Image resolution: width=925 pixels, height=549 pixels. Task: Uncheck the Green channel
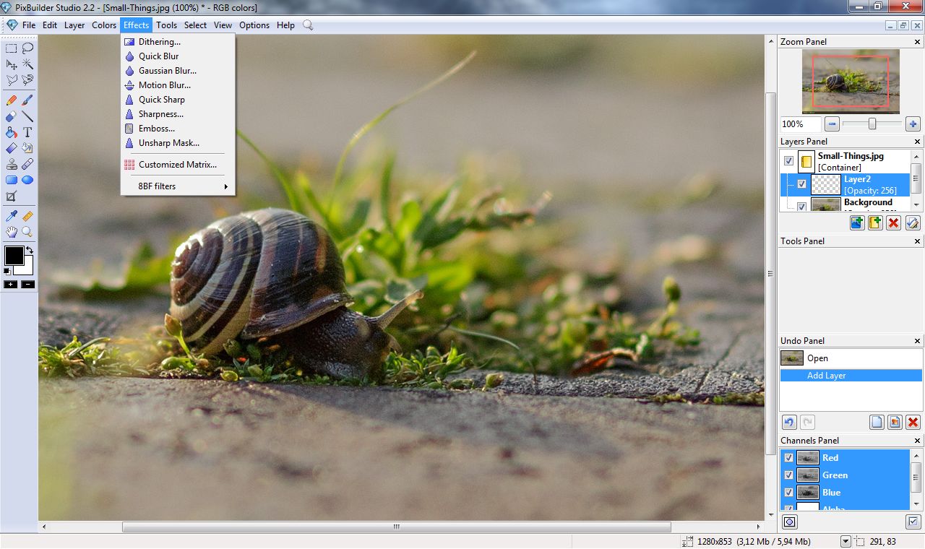click(788, 475)
